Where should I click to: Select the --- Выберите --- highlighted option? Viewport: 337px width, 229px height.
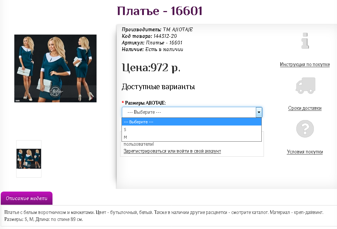(192, 122)
